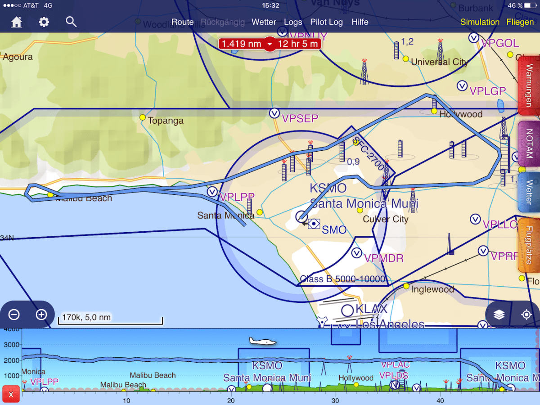Open settings via the gear icon
This screenshot has height=405, width=540.
pos(44,22)
